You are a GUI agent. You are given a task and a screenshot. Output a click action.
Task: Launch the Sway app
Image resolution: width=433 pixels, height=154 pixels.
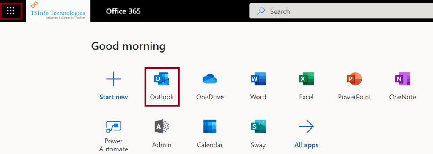258,134
